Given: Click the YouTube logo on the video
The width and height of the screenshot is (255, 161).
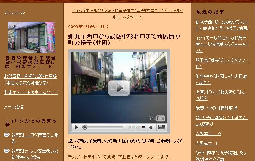Looking at the screenshot, I should coord(157,119).
